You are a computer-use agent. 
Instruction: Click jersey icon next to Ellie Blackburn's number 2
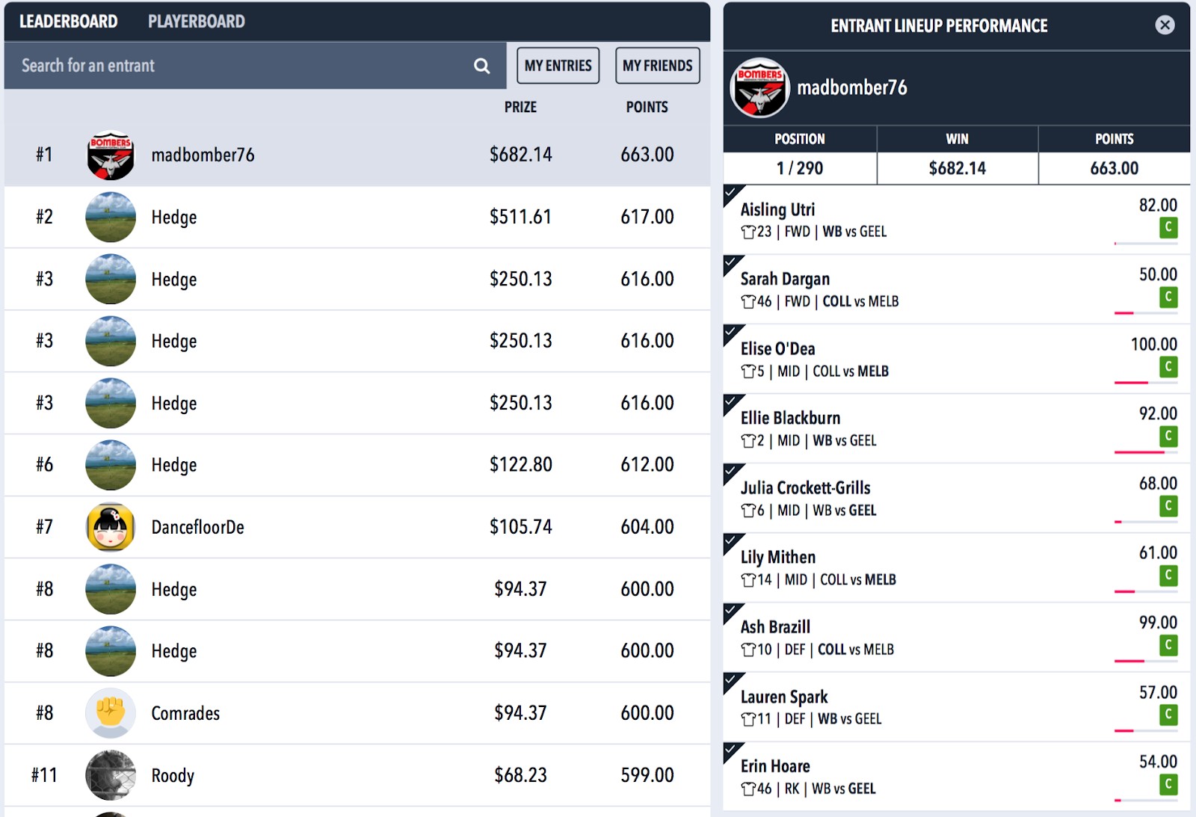(748, 441)
